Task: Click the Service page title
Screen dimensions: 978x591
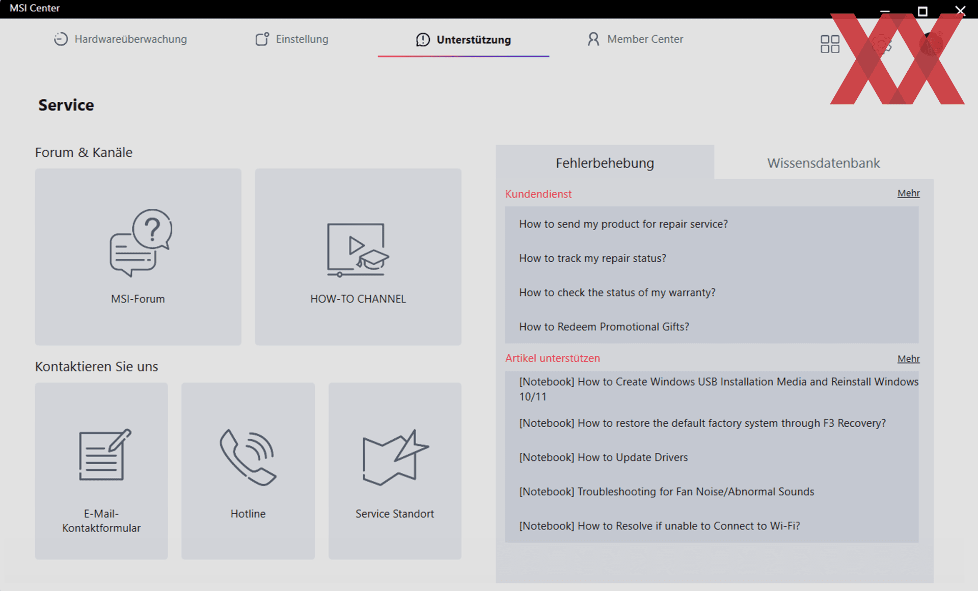Action: [x=66, y=105]
